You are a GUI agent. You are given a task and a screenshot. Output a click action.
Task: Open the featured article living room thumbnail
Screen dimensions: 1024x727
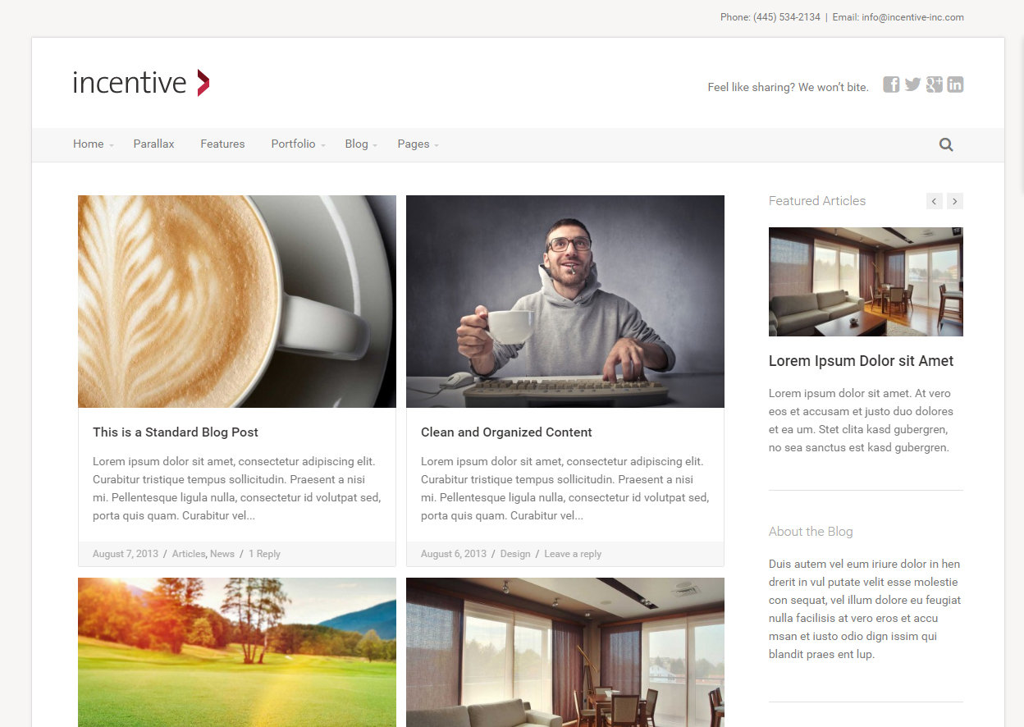pyautogui.click(x=866, y=281)
